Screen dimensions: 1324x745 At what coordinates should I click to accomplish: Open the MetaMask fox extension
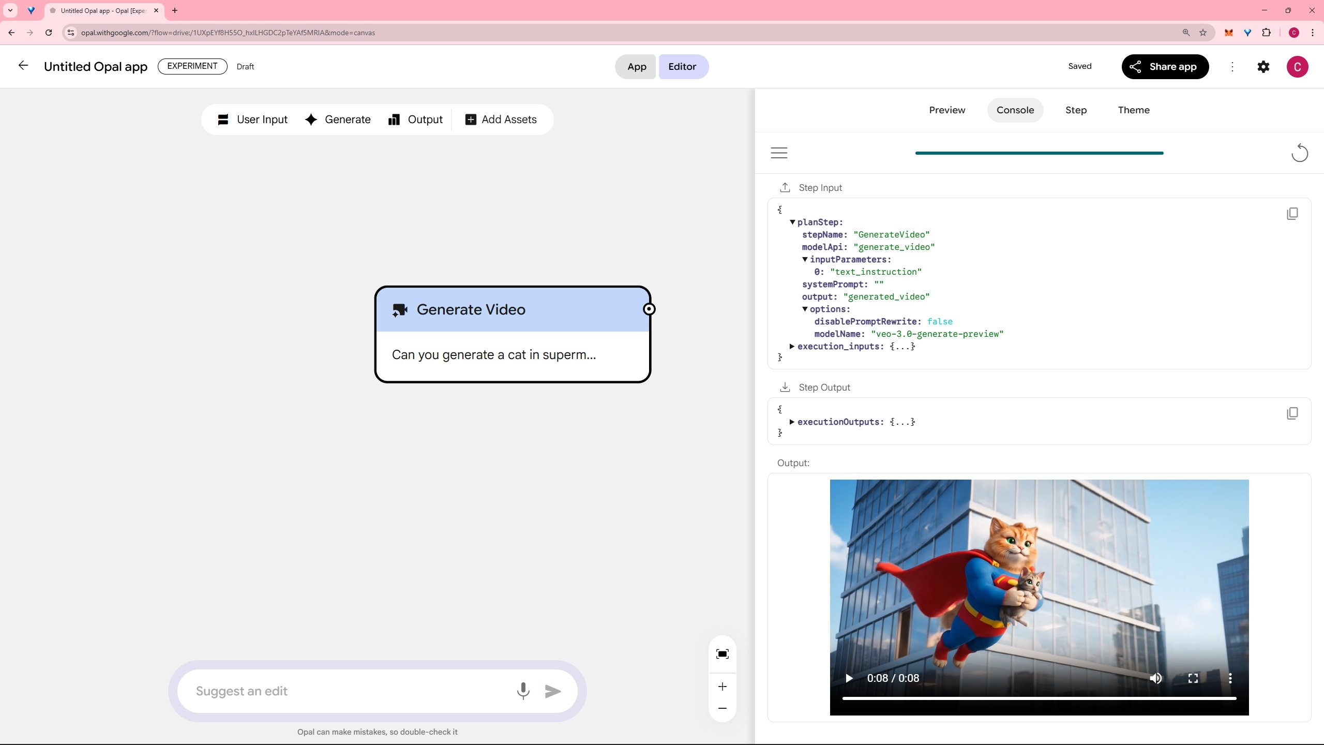pyautogui.click(x=1229, y=33)
